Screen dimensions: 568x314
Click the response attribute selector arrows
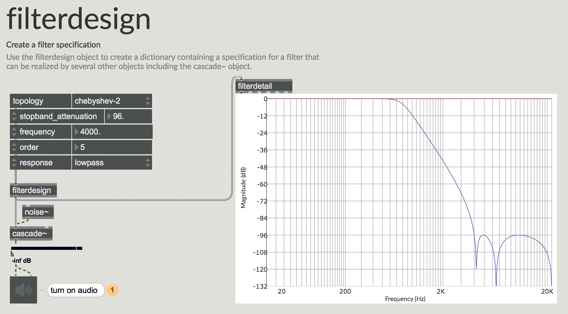click(14, 163)
